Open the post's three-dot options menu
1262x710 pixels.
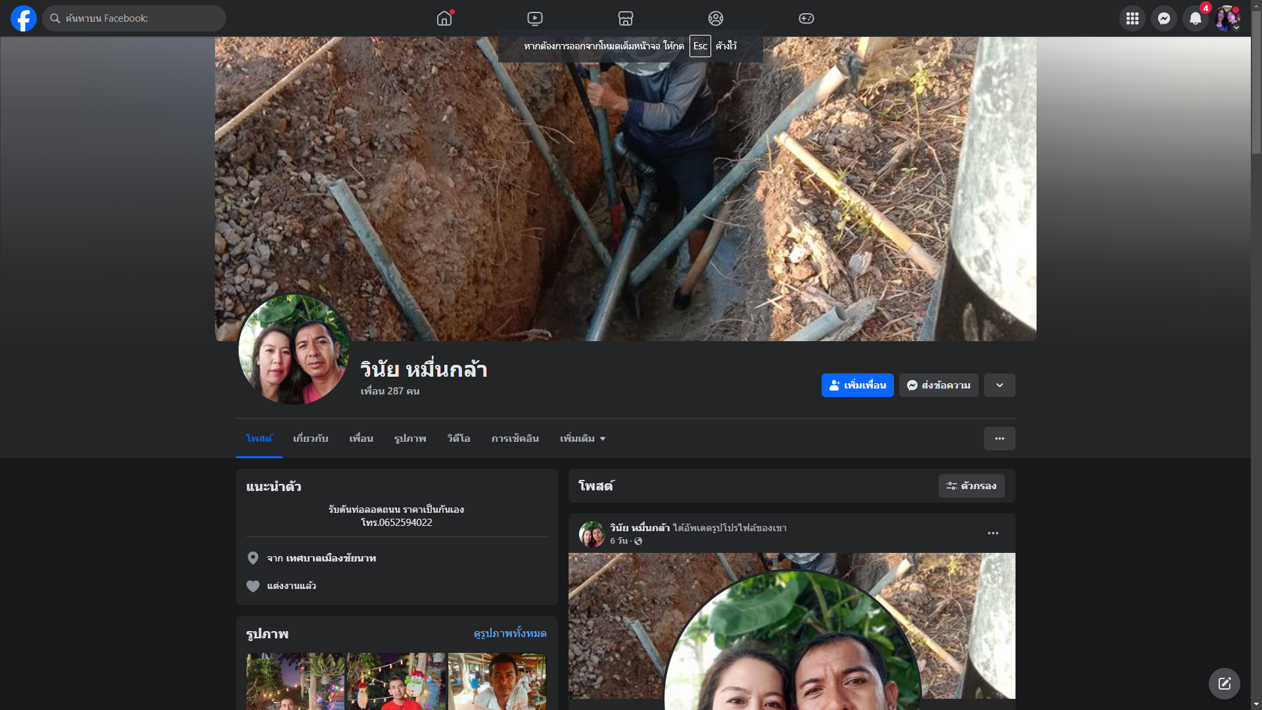[993, 533]
